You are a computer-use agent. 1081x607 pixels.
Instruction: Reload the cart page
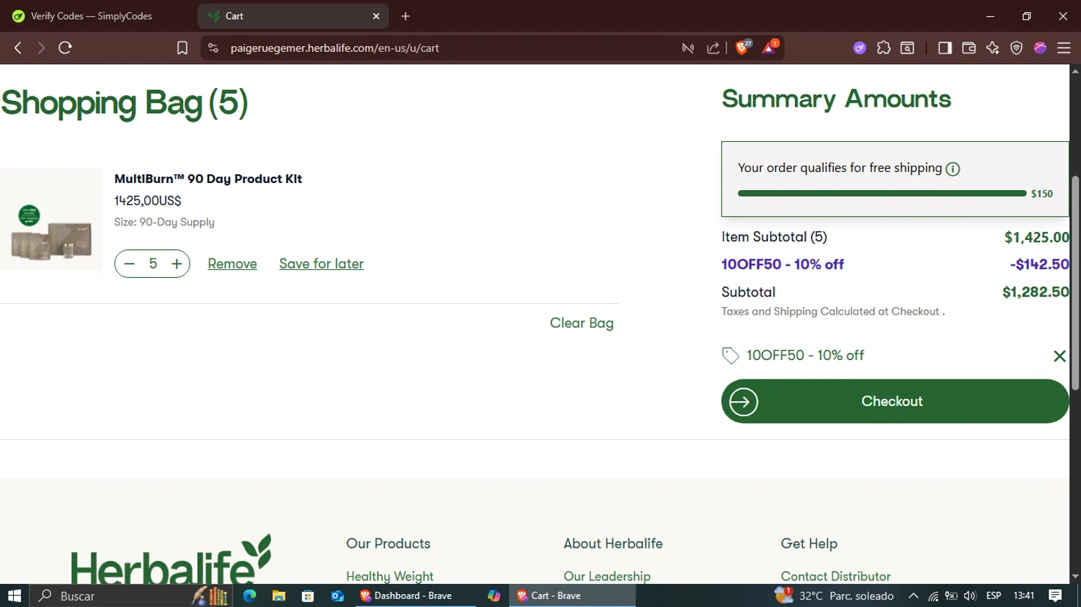(x=65, y=48)
